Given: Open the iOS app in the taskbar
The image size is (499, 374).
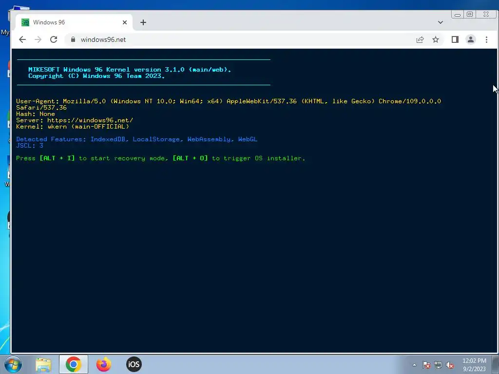Looking at the screenshot, I should click(134, 364).
